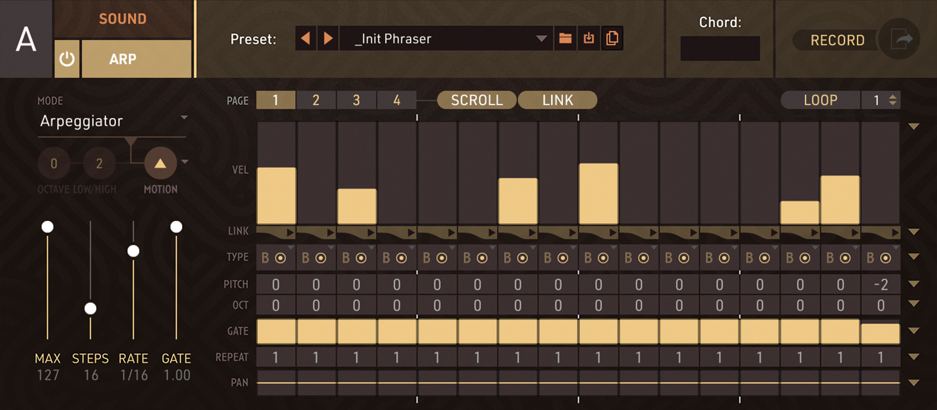
Task: Expand the TYPE row menu arrow
Action: tap(914, 257)
